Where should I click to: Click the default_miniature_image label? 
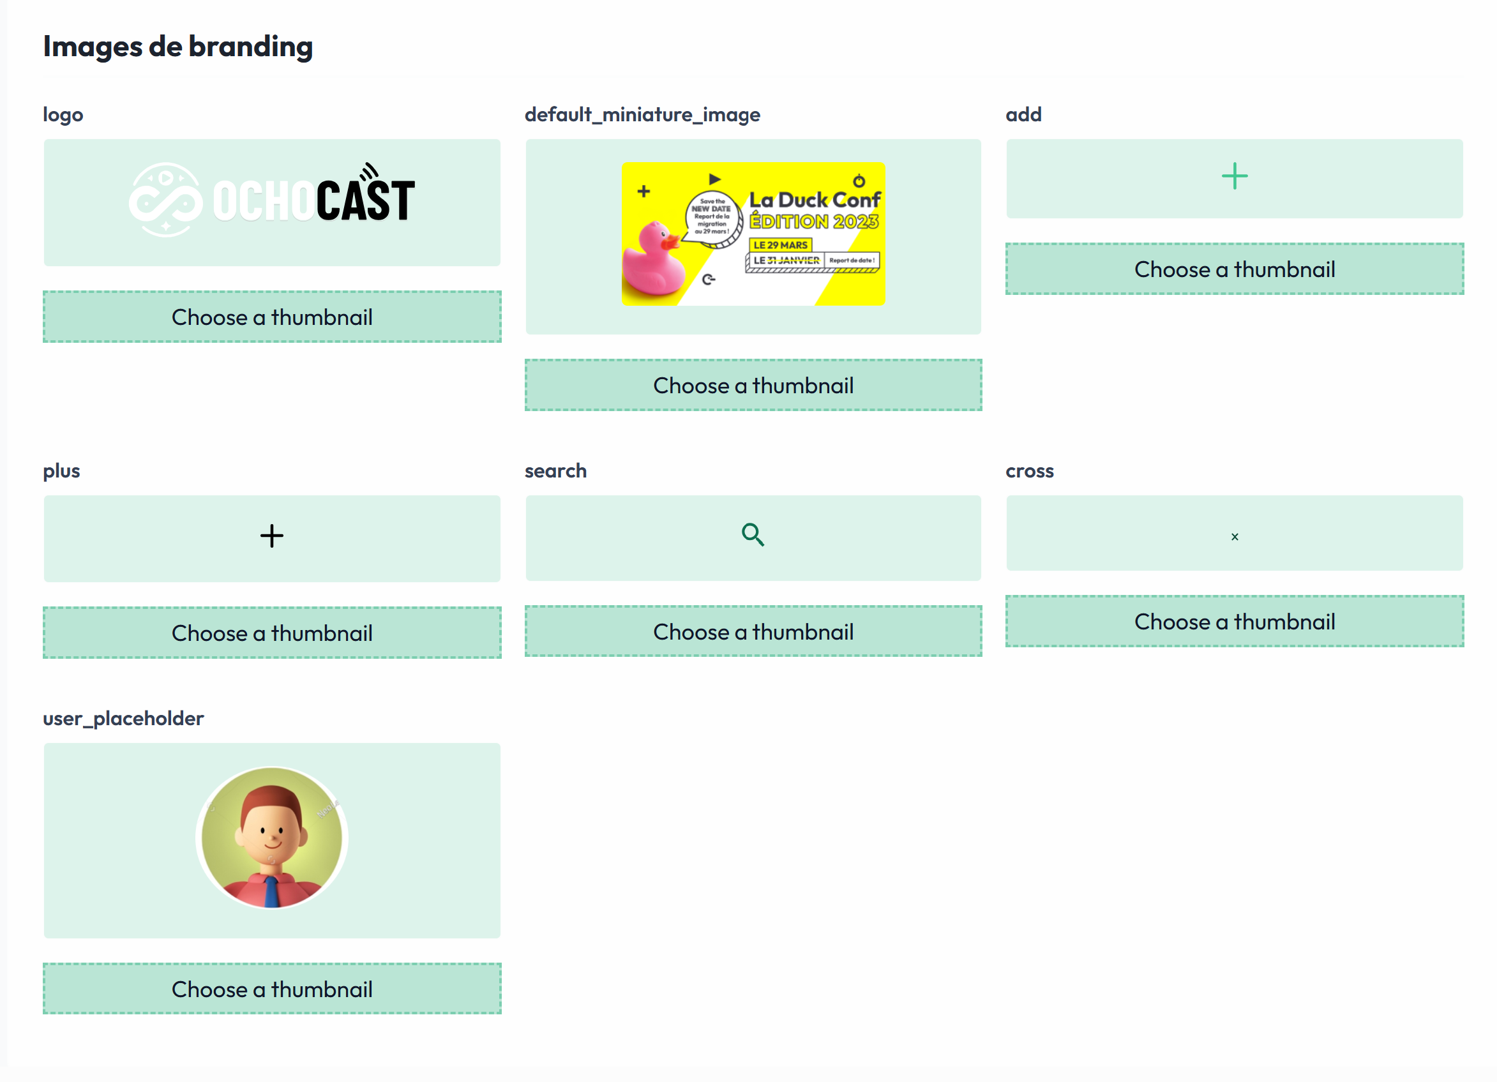(x=642, y=114)
